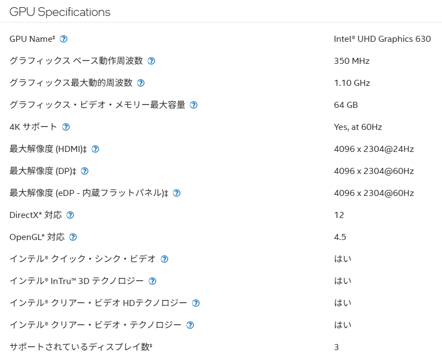Click the 350 MHz base frequency value
This screenshot has width=442, height=360.
point(352,61)
